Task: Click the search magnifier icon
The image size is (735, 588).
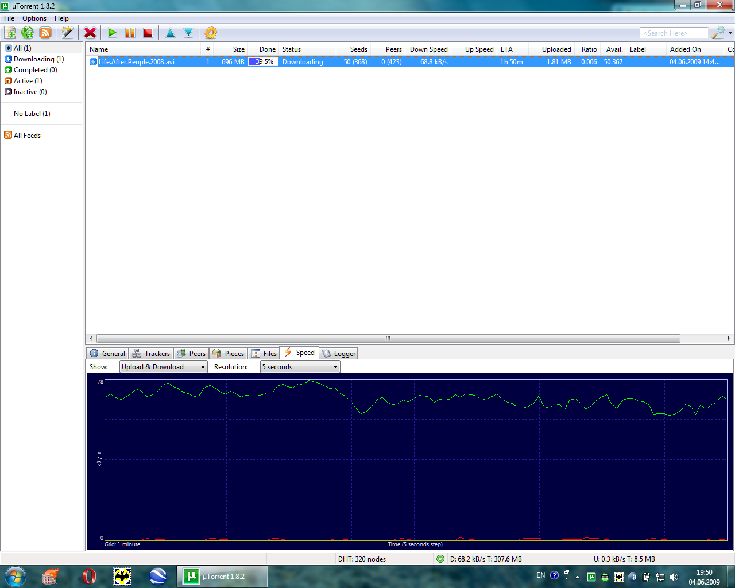Action: [x=717, y=33]
